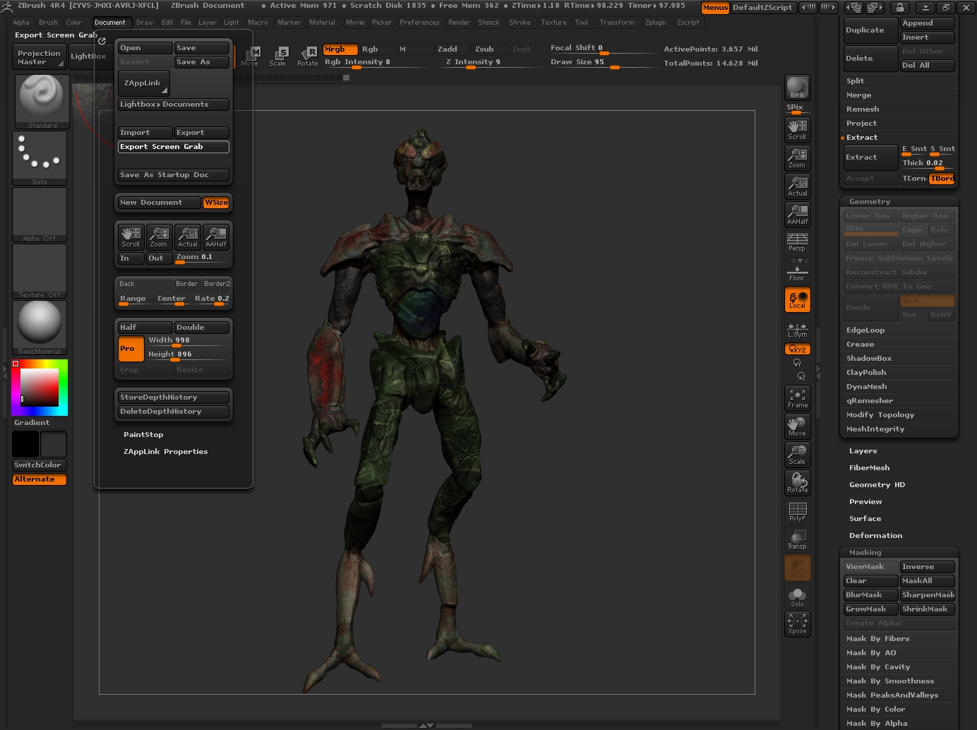The image size is (977, 730).
Task: Select the Zoom icon in right shelf
Action: click(797, 157)
